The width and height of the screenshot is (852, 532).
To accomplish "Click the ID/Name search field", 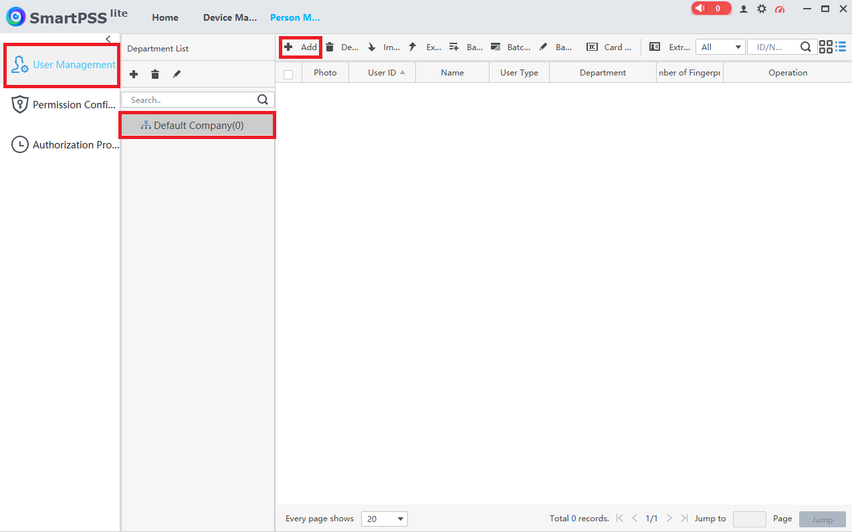I will 774,47.
